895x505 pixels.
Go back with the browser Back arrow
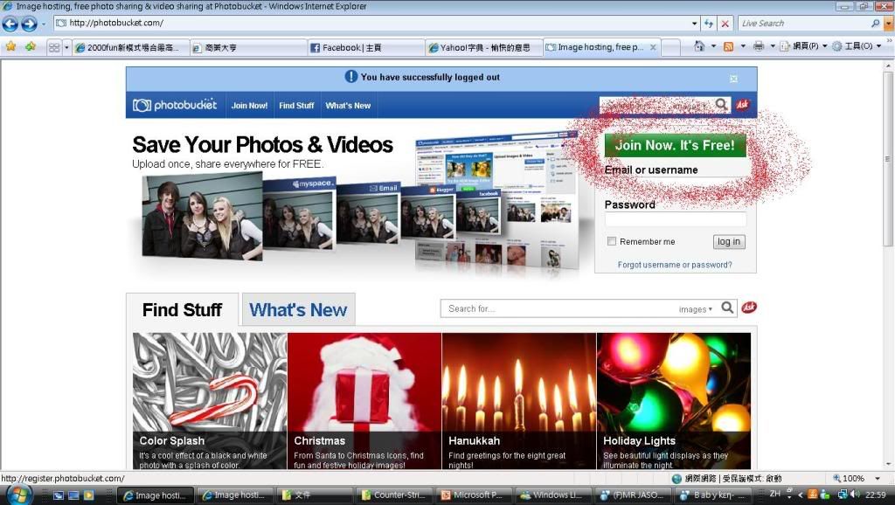pyautogui.click(x=10, y=24)
